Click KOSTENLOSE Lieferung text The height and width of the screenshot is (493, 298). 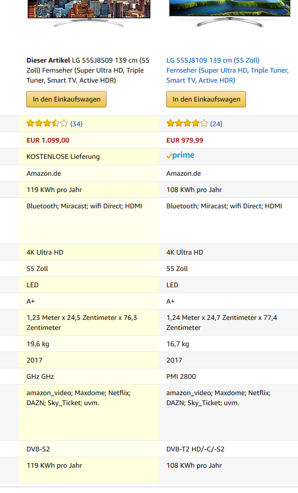63,157
